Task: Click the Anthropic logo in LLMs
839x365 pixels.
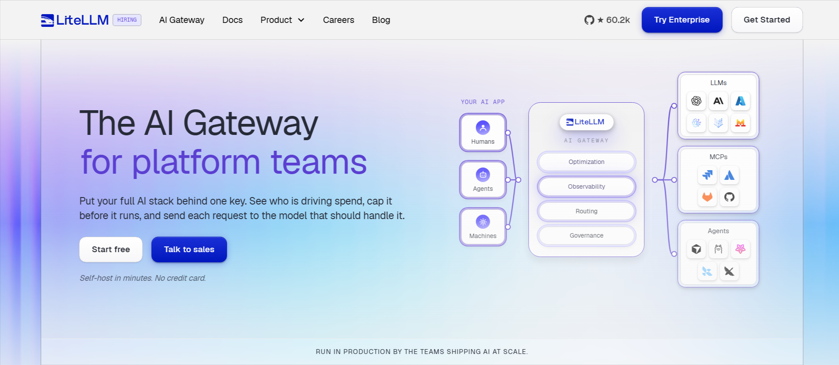Action: [x=719, y=101]
